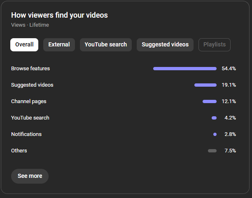This screenshot has height=198, width=252.
Task: Click the Notifications traffic source label
Action: [26, 134]
